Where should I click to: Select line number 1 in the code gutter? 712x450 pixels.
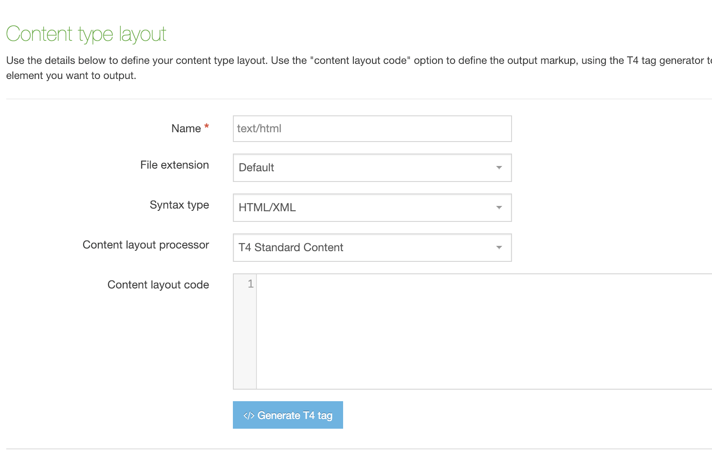click(250, 284)
